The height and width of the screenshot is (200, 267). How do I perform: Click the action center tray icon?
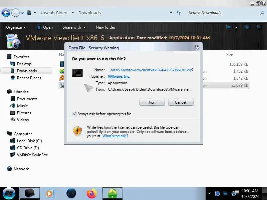pyautogui.click(x=217, y=194)
